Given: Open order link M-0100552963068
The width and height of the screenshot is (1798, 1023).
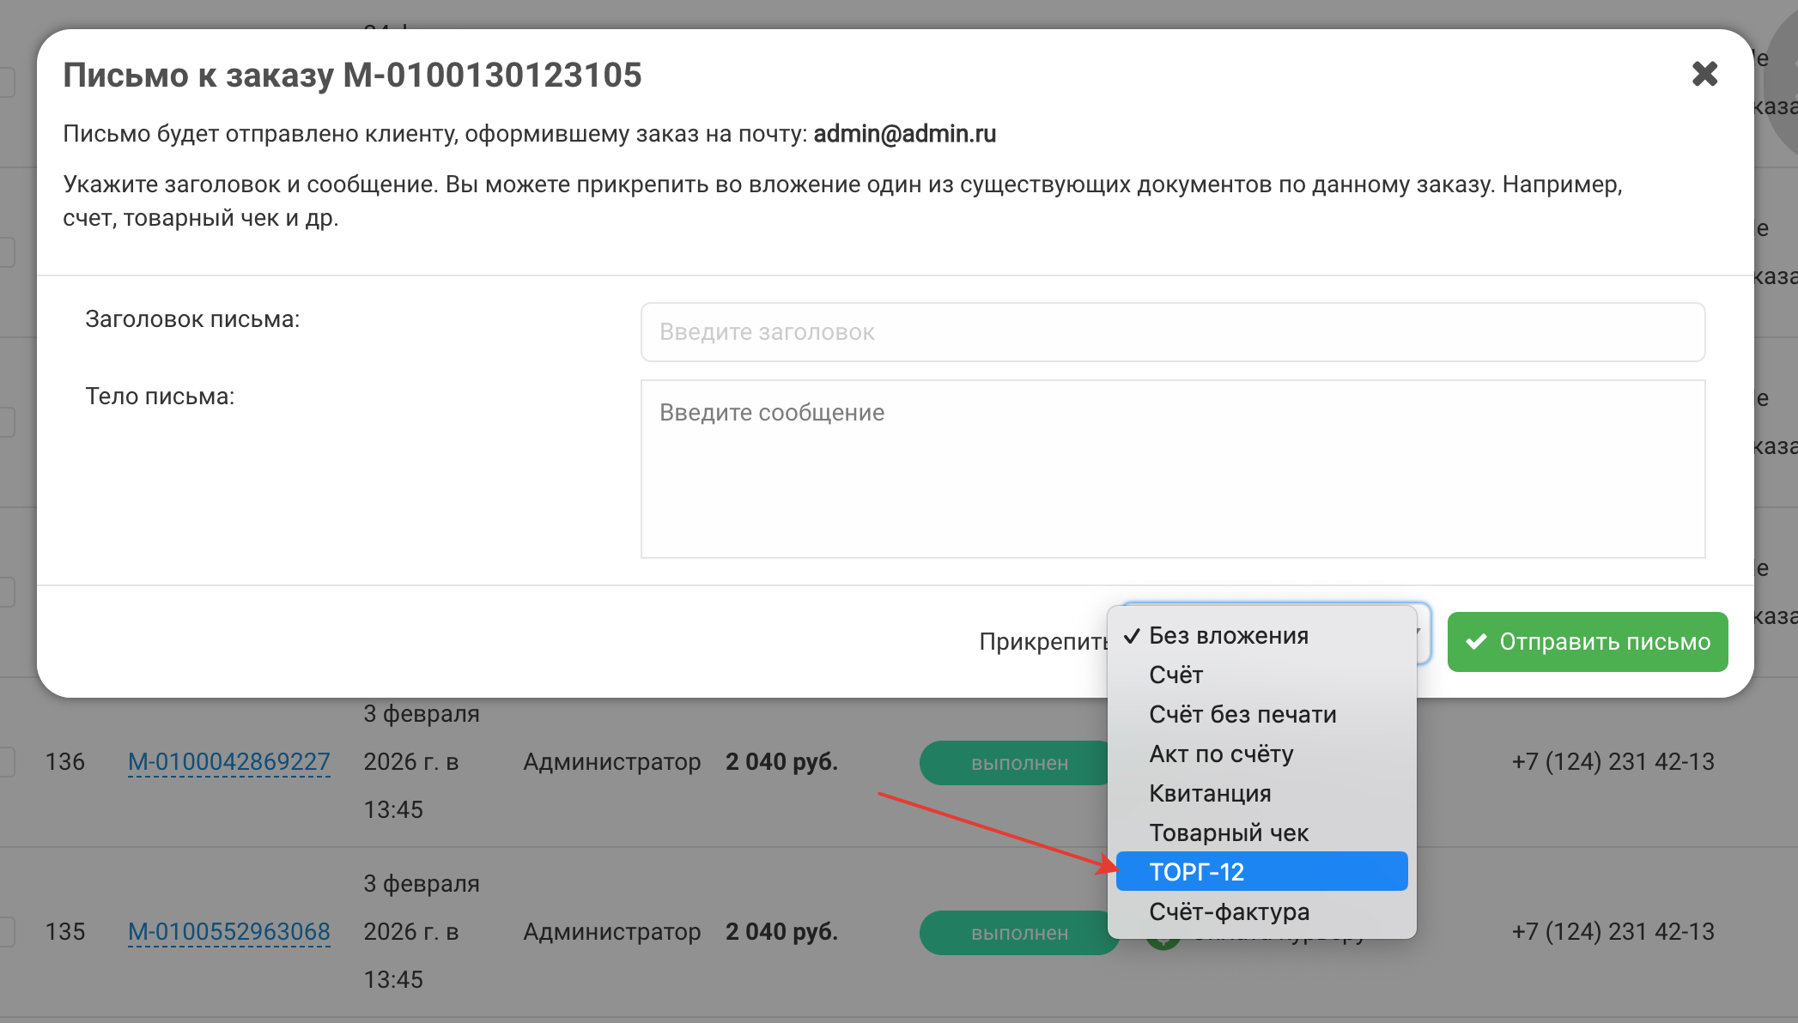Looking at the screenshot, I should coord(228,931).
